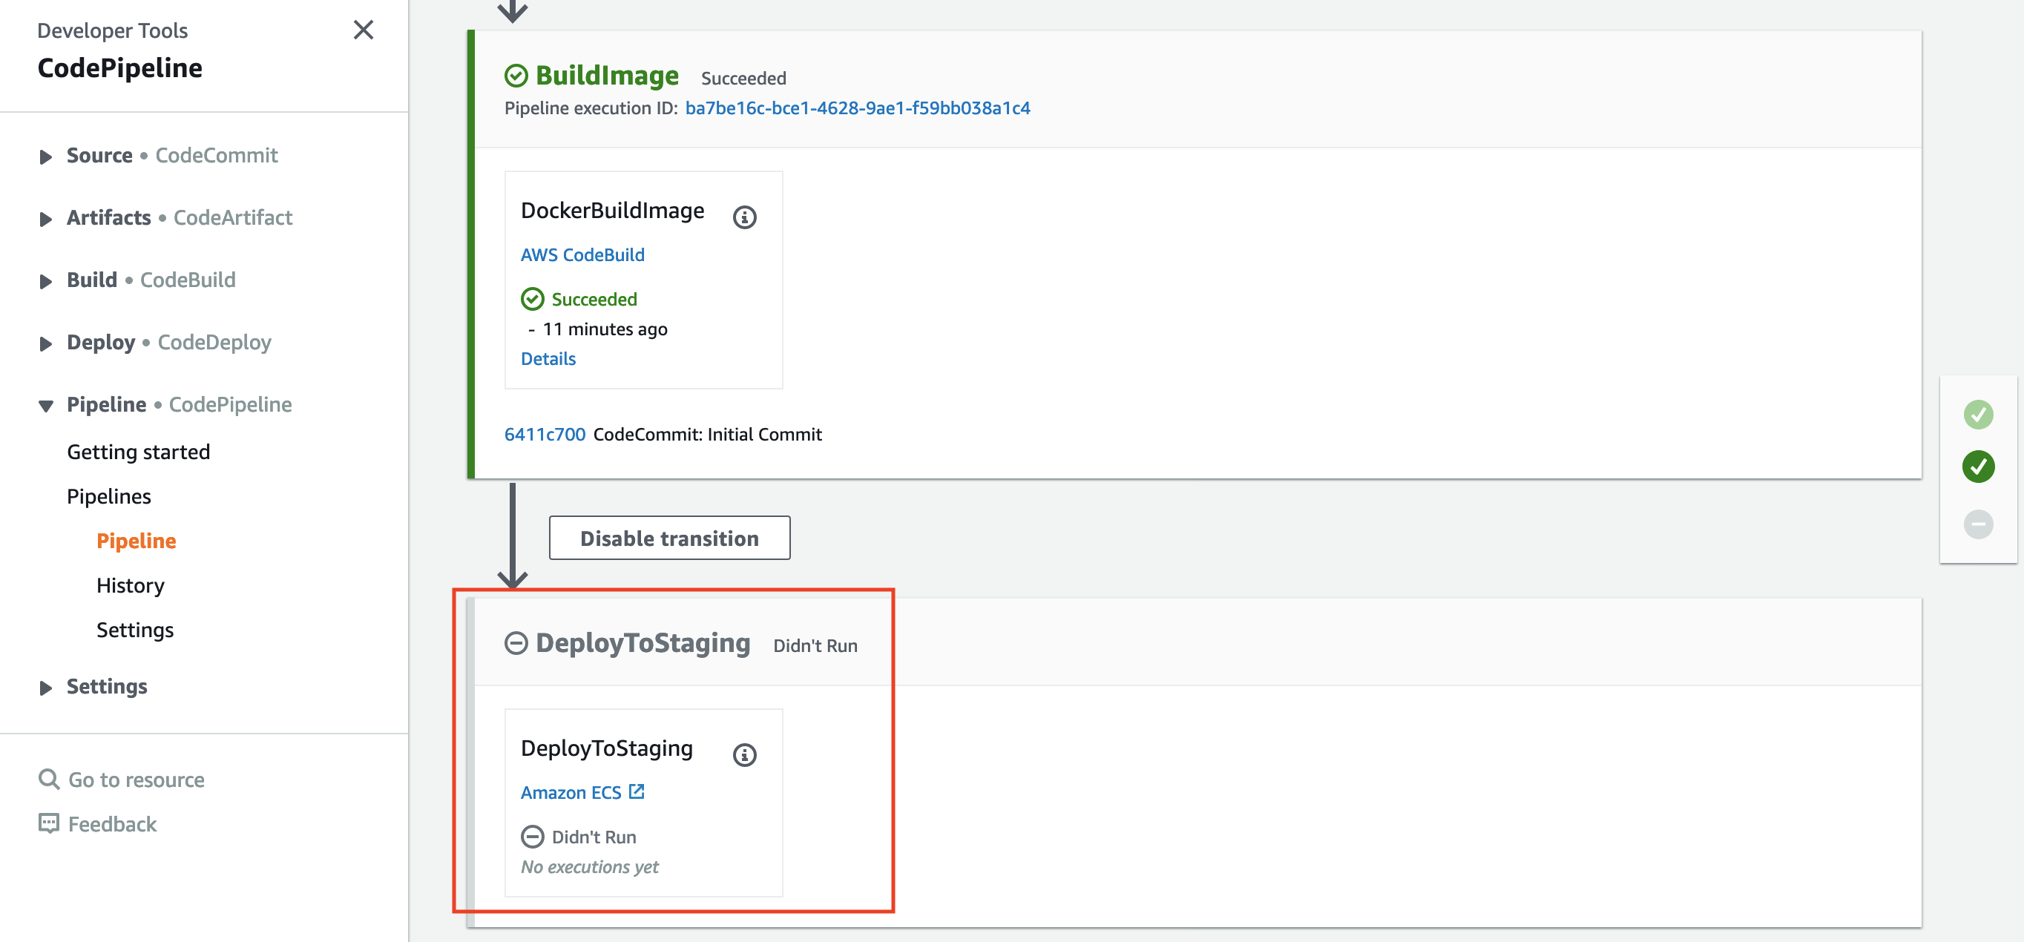Click DeployToStaging action Didn't Run icon
2024x942 pixels.
click(x=532, y=836)
